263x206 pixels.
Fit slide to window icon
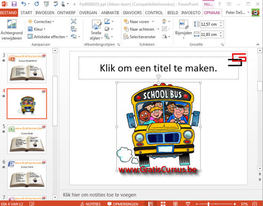[254, 204]
